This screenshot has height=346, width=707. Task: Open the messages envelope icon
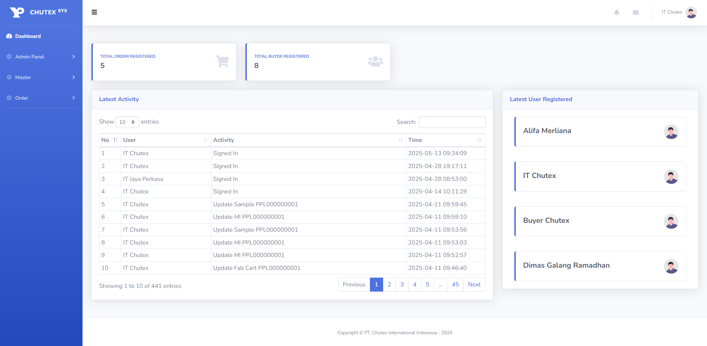click(636, 13)
